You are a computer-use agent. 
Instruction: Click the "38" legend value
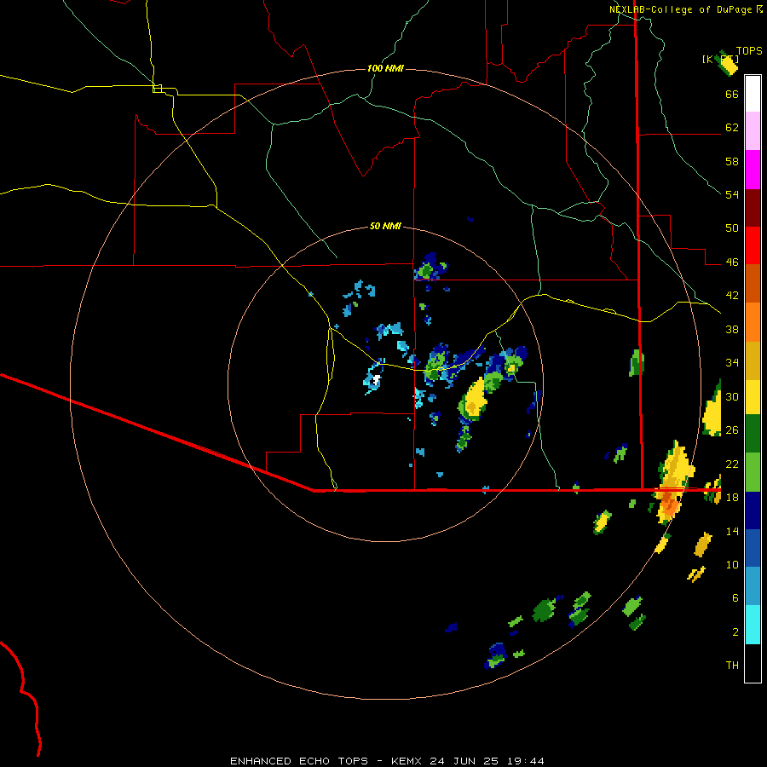click(732, 329)
